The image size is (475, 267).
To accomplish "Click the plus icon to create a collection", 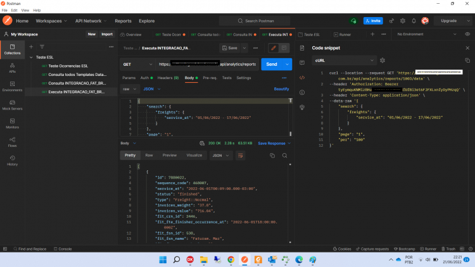I will [x=31, y=47].
